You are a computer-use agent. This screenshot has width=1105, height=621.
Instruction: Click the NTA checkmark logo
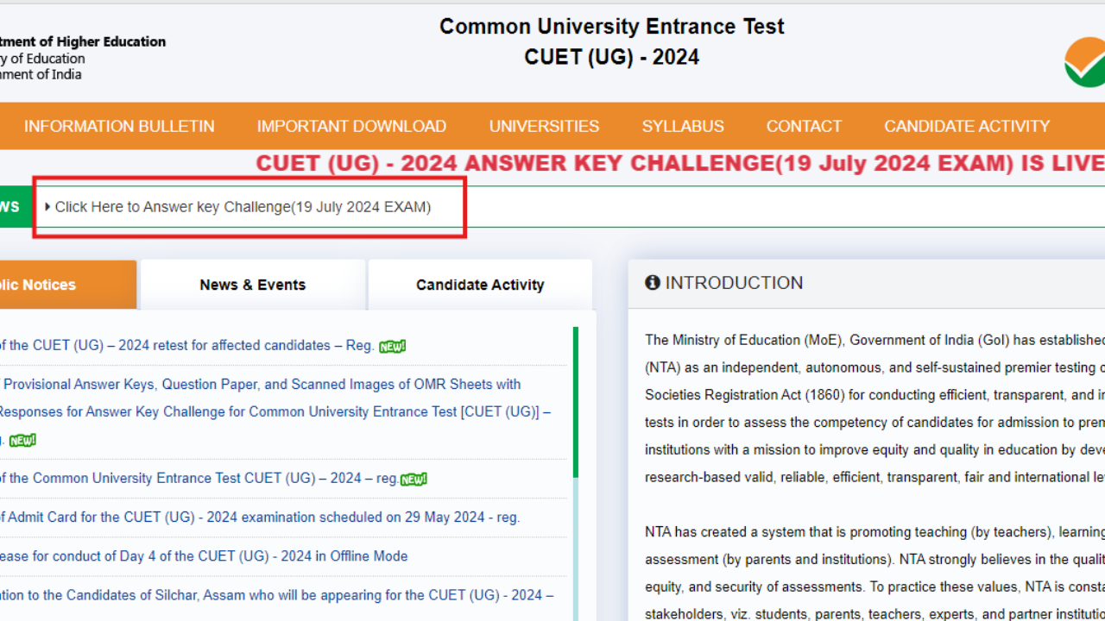[1086, 62]
